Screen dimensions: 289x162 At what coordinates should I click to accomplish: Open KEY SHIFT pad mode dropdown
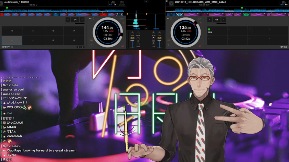pos(7,47)
